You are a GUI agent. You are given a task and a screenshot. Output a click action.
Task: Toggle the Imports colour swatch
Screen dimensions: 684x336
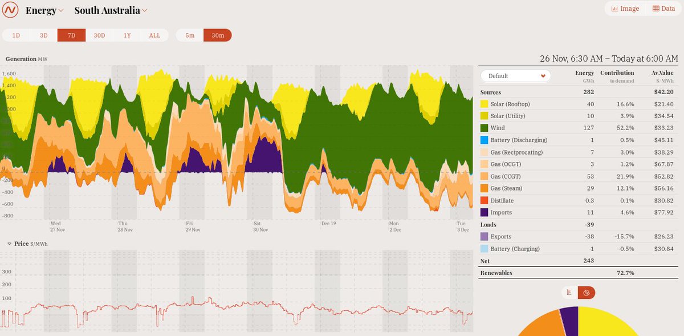[x=484, y=212]
